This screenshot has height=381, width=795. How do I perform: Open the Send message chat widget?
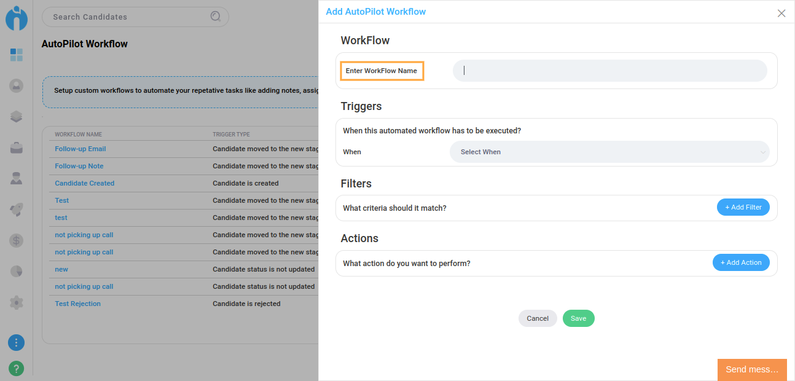[751, 369]
